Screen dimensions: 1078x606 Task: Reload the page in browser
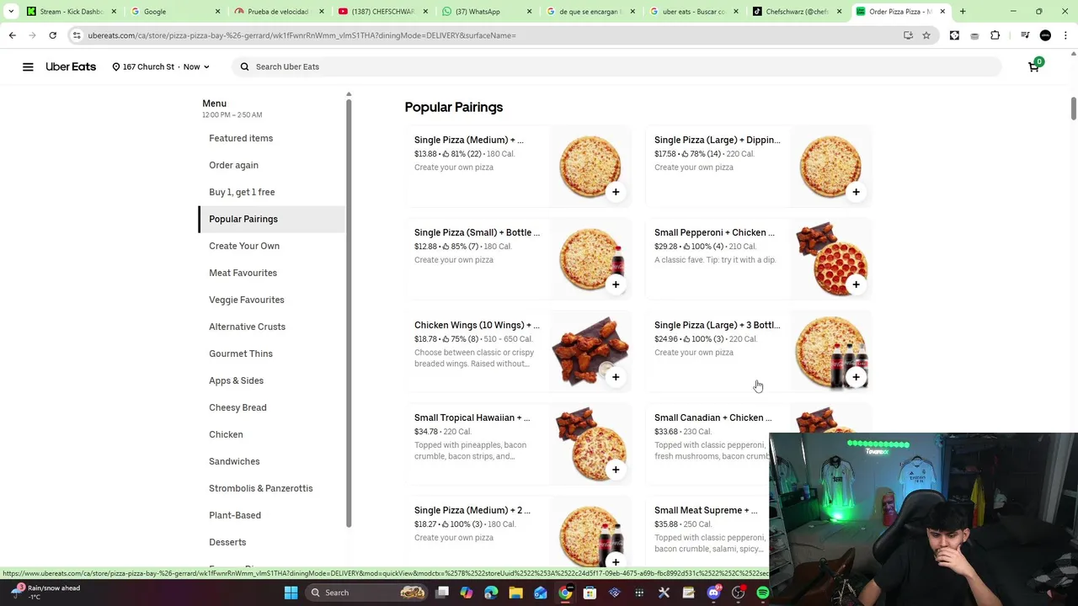click(52, 35)
